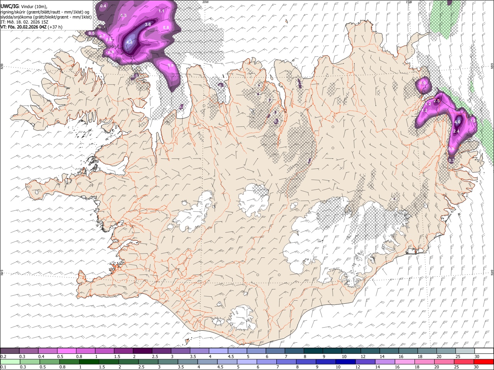494x370 pixels.
Task: Click the 4.0 snowfall value in the east
Action: (458, 122)
